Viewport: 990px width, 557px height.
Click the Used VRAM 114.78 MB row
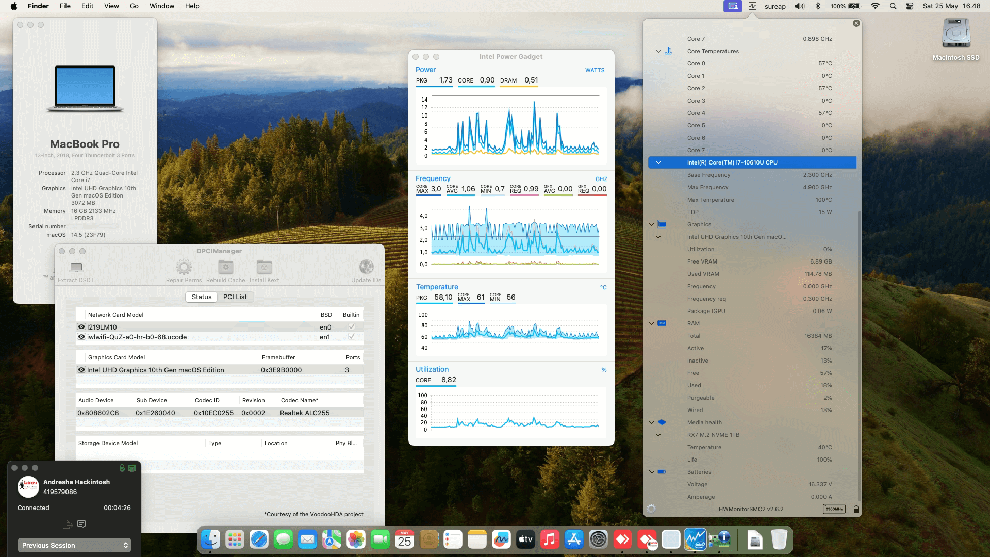(752, 274)
